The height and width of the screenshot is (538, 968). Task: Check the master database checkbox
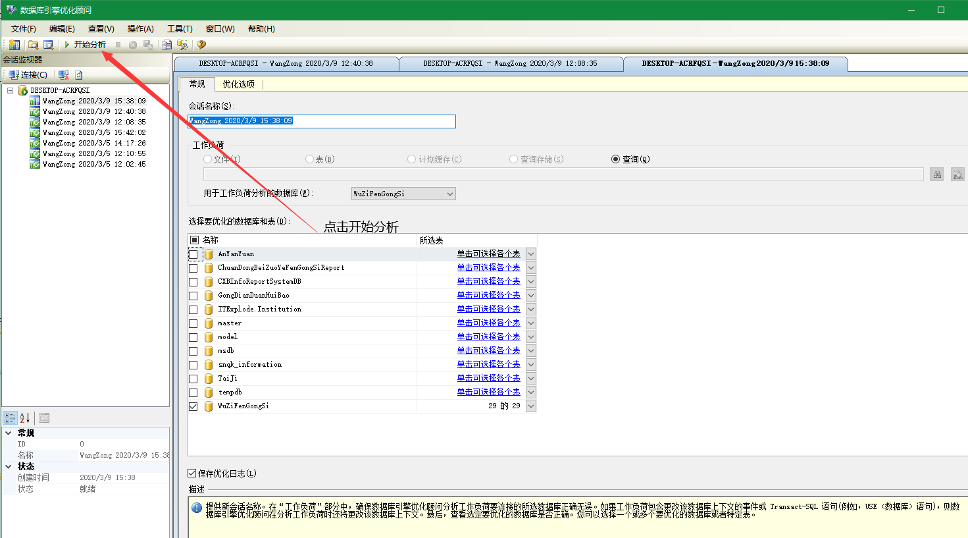click(193, 323)
